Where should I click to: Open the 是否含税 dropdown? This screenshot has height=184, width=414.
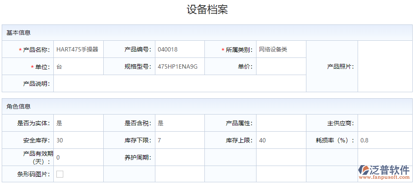tap(179, 123)
